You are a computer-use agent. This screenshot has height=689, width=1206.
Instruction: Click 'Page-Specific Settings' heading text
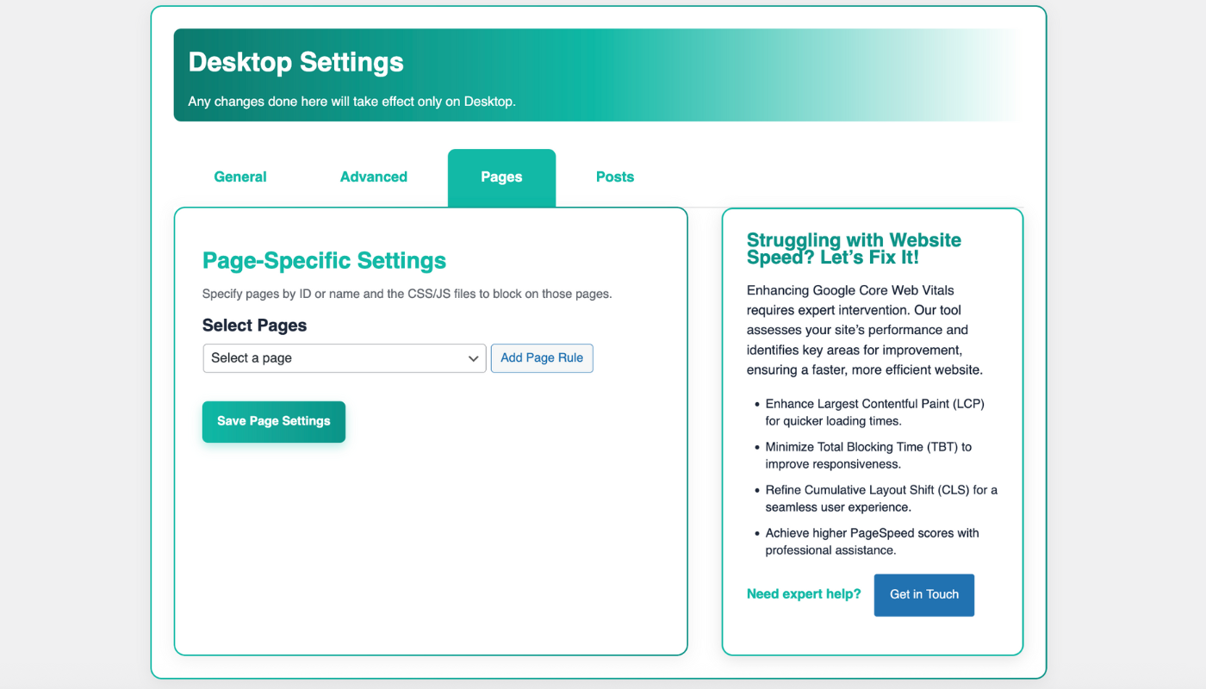[x=324, y=261]
